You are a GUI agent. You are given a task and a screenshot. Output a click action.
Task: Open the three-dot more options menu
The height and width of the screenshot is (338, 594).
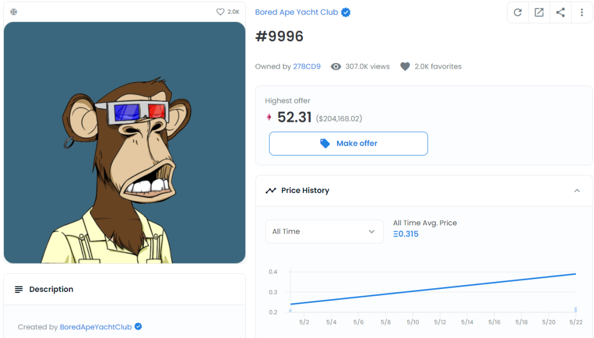coord(582,13)
